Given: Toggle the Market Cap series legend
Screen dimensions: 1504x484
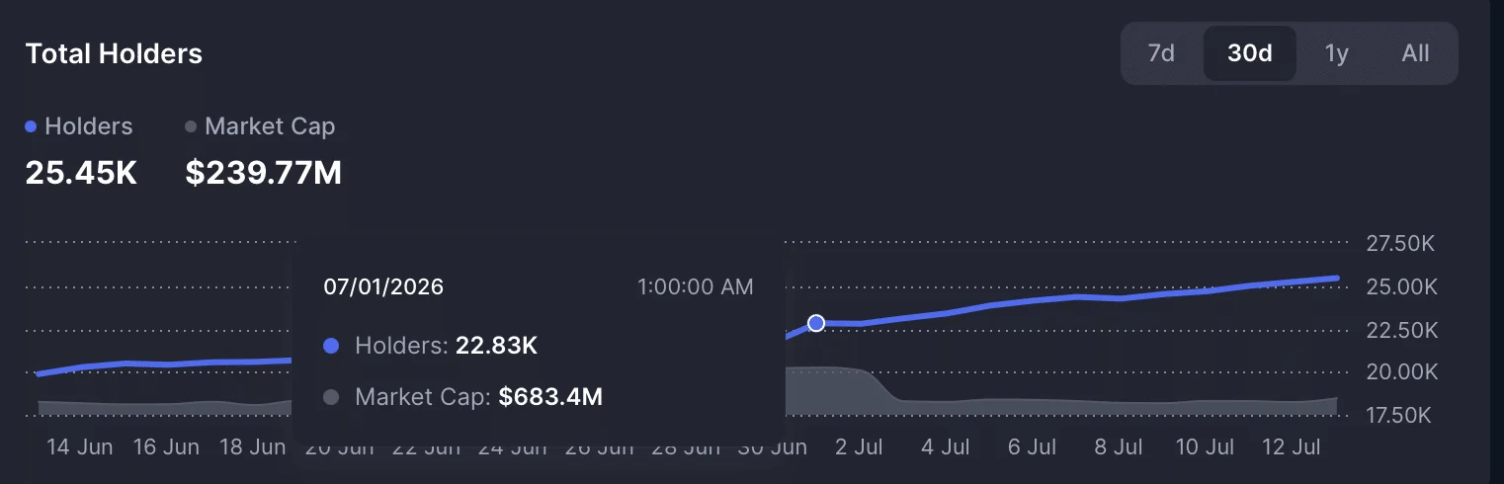Looking at the screenshot, I should tap(260, 126).
